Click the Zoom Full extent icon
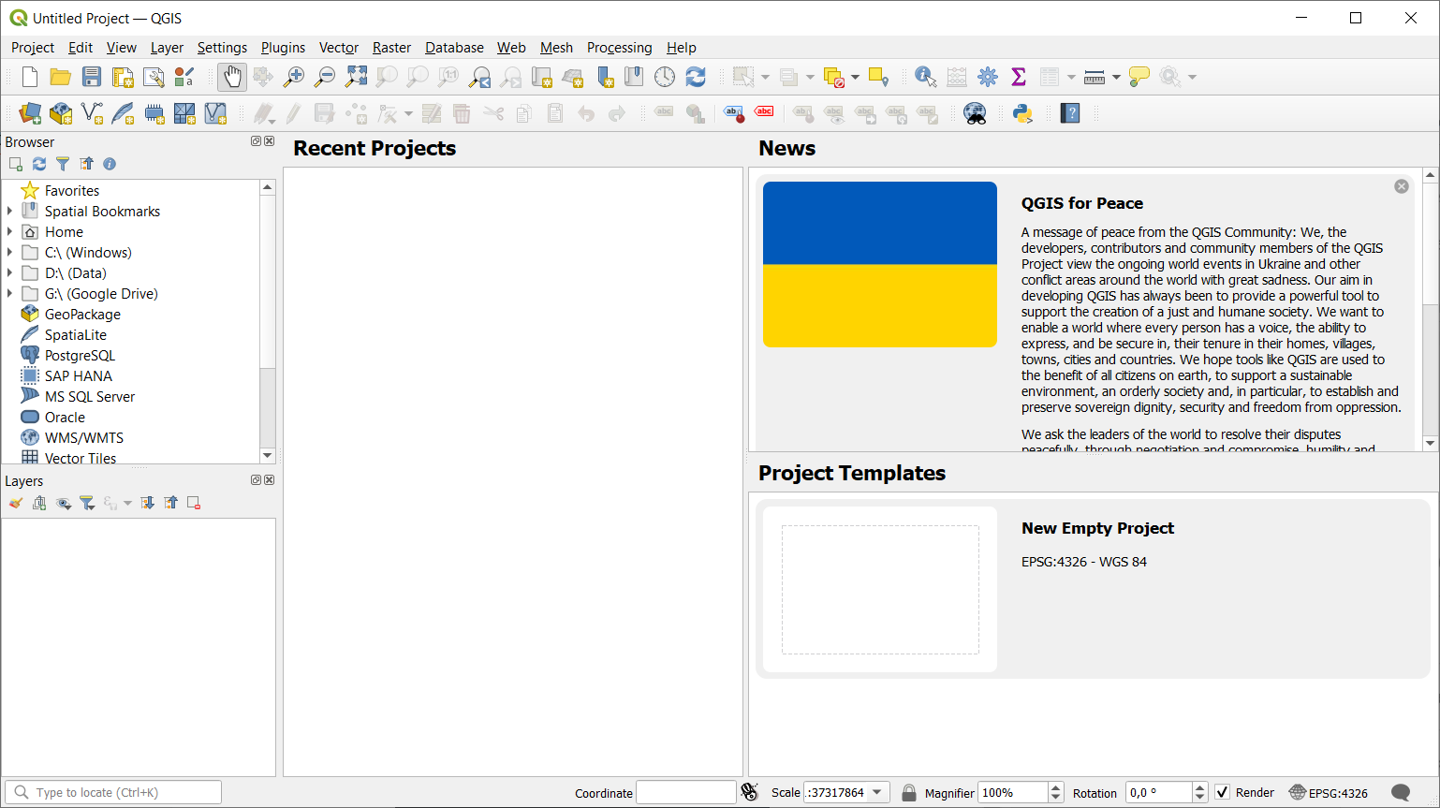The height and width of the screenshot is (808, 1440). (356, 77)
